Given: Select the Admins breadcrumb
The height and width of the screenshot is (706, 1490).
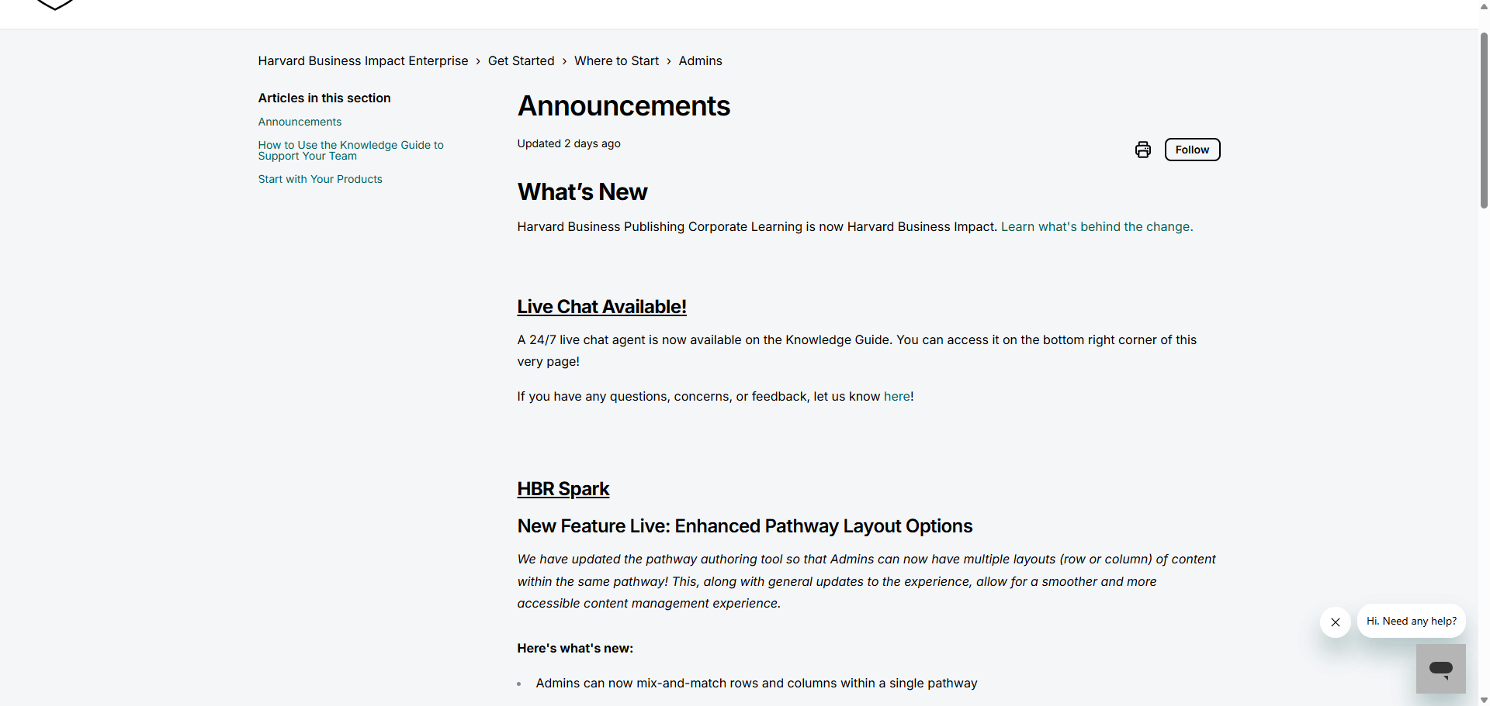Looking at the screenshot, I should pyautogui.click(x=700, y=60).
